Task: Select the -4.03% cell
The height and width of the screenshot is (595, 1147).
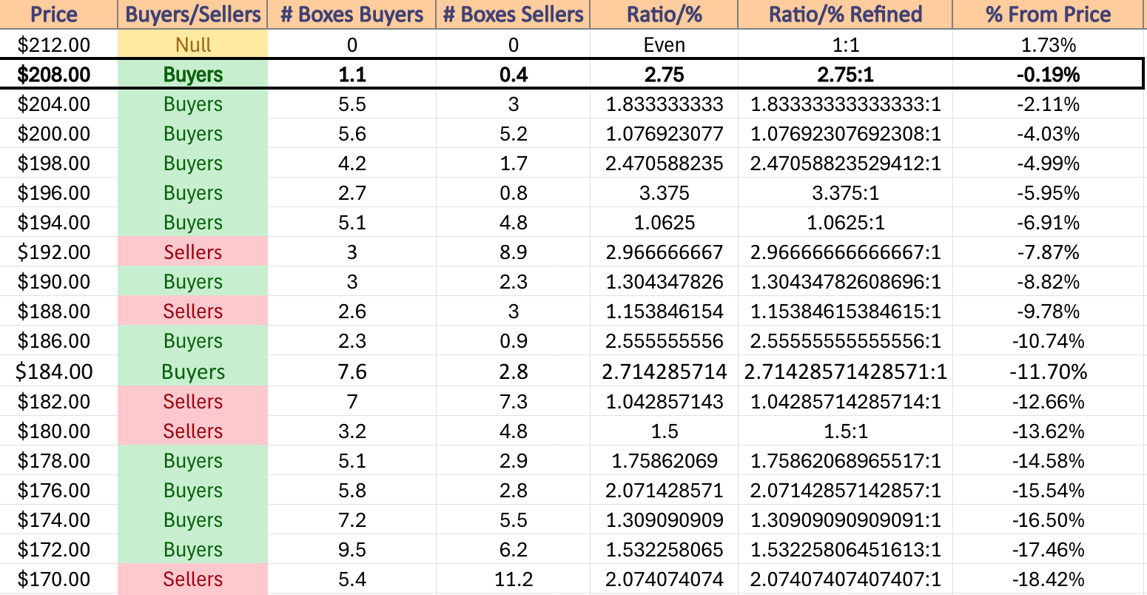Action: click(x=1049, y=133)
